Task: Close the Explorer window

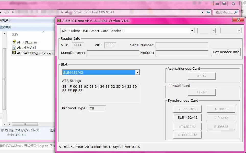Action: click(x=234, y=3)
